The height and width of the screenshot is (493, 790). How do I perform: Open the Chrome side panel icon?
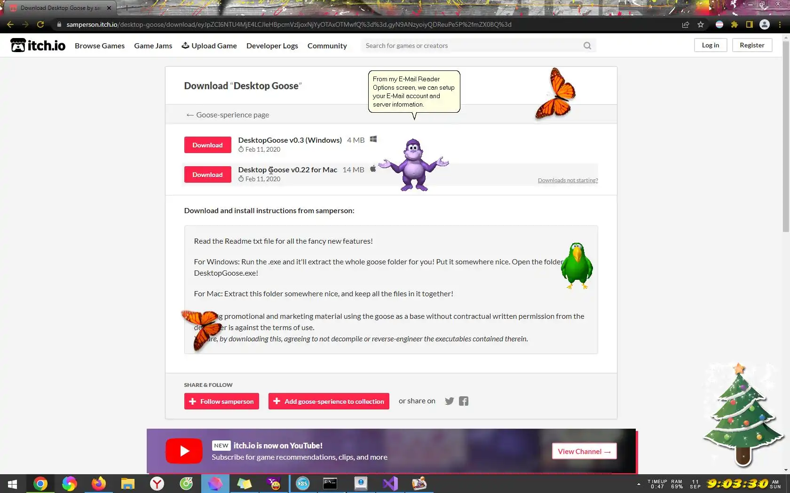[x=750, y=24]
